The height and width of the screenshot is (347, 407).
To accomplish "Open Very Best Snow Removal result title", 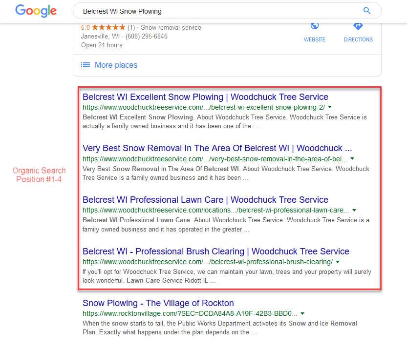I will [x=217, y=148].
